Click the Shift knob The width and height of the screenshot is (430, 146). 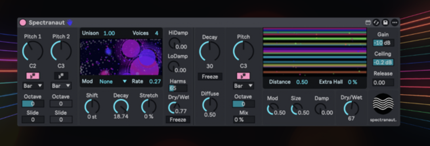(x=92, y=107)
